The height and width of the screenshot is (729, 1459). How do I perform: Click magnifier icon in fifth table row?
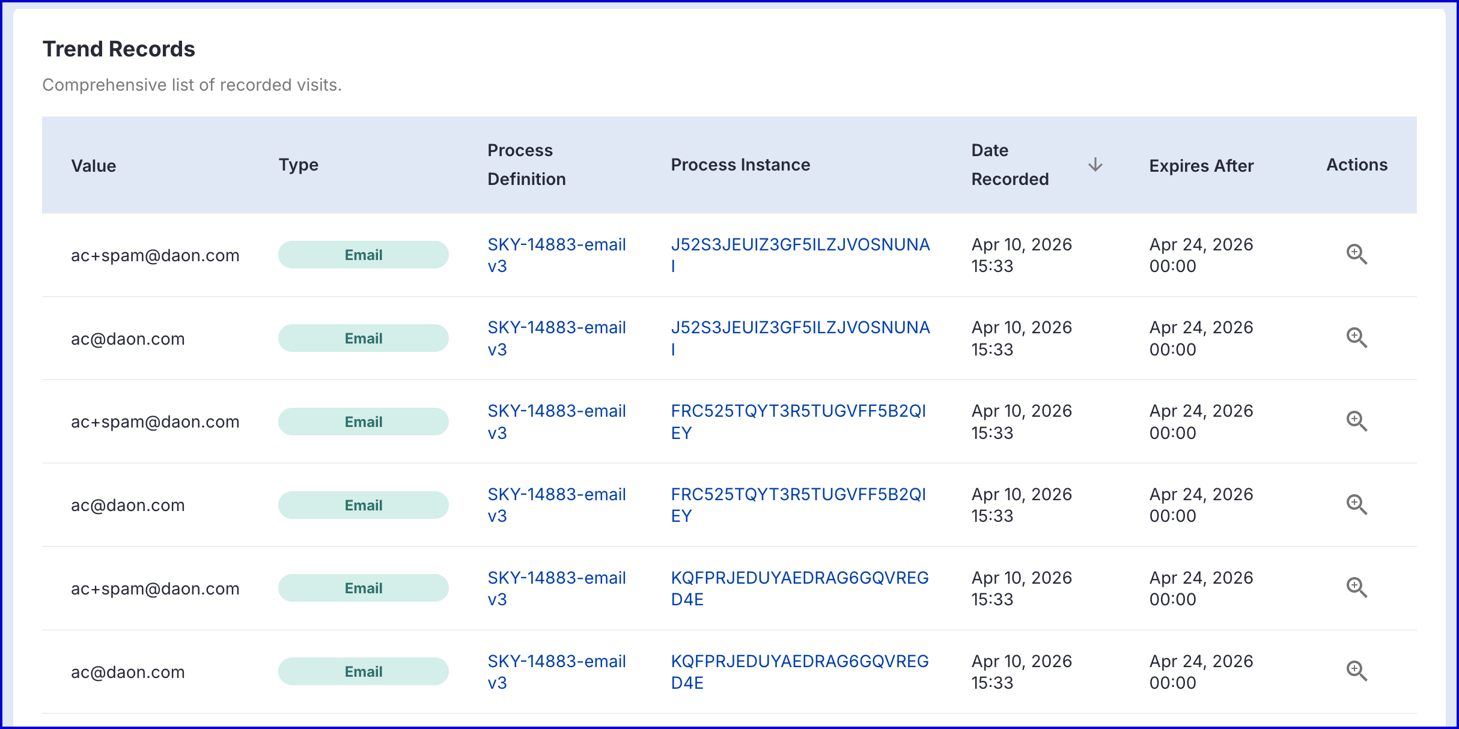pyautogui.click(x=1356, y=588)
